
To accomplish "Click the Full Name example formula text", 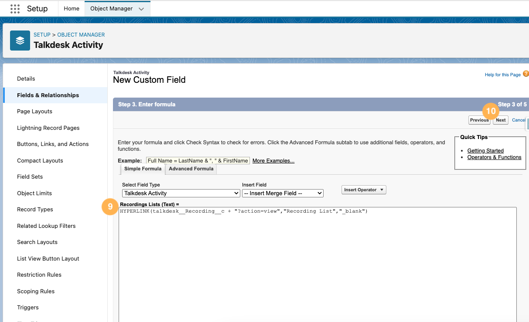I will 198,161.
